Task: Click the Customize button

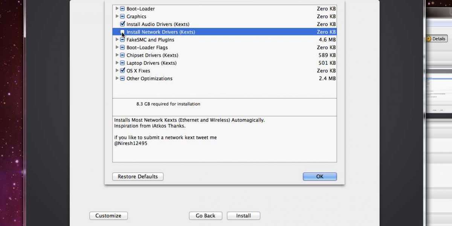Action: click(108, 216)
